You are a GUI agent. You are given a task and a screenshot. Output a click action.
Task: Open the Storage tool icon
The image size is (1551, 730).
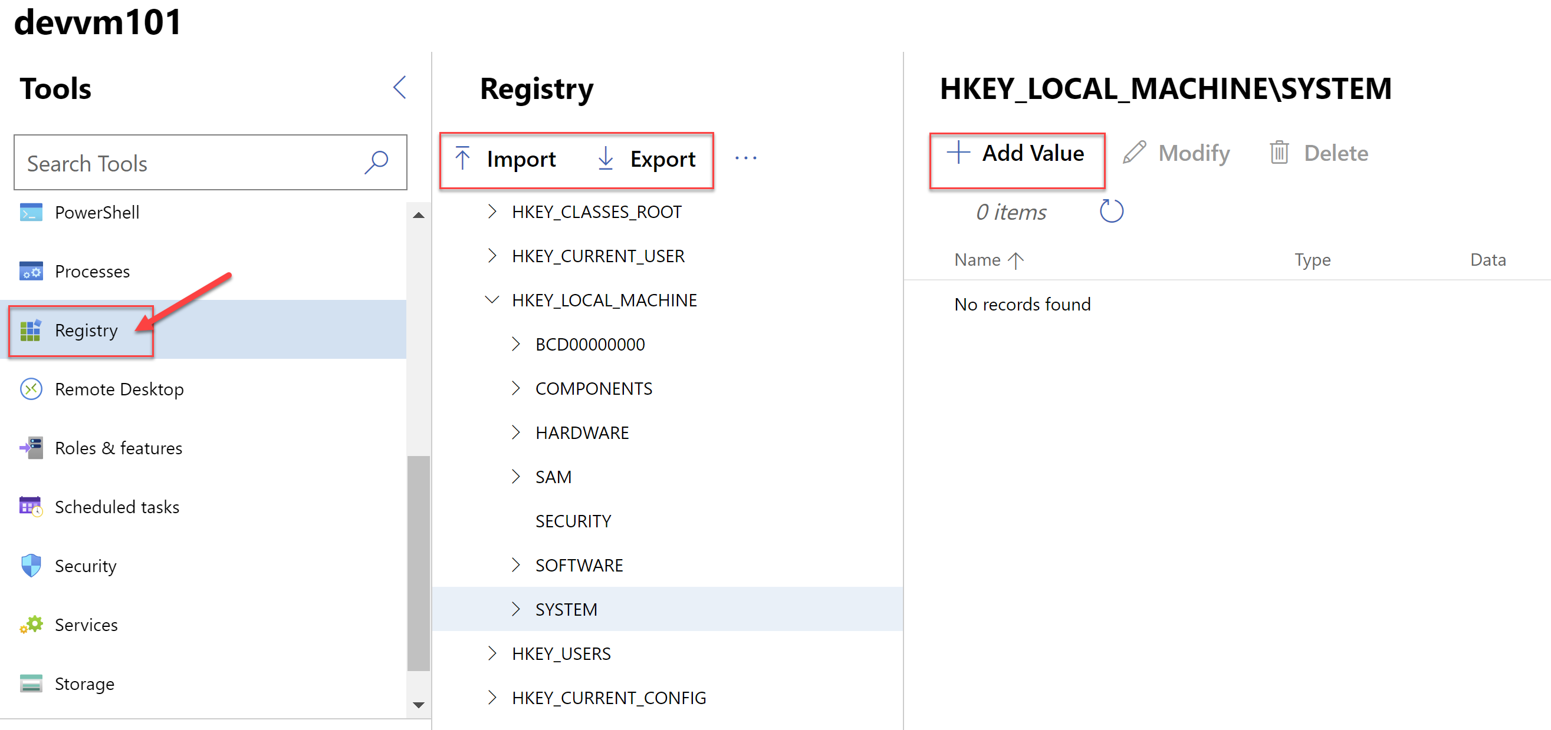31,683
